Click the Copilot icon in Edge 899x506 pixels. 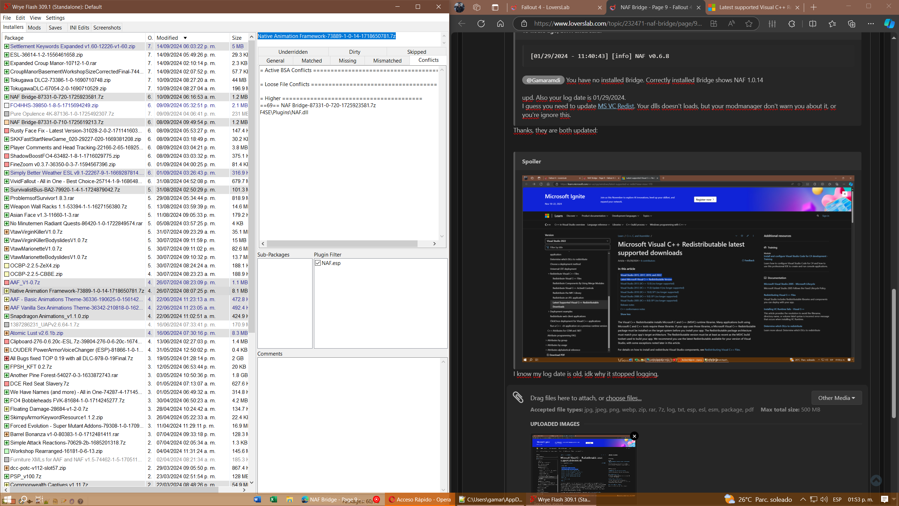(889, 24)
